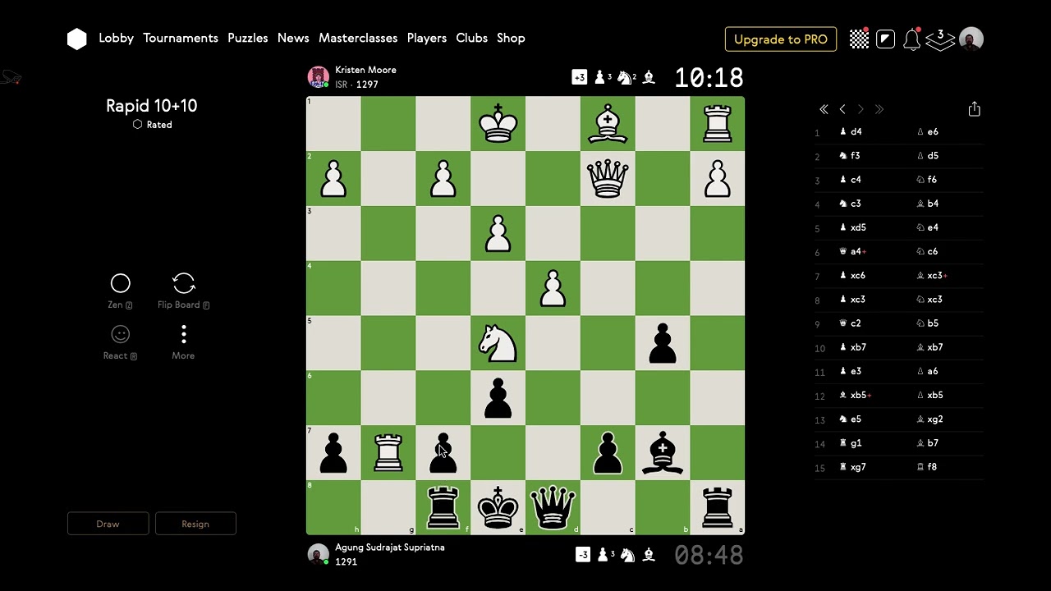Click white's move 12 xb5+ in list
This screenshot has width=1051, height=591.
pos(855,395)
